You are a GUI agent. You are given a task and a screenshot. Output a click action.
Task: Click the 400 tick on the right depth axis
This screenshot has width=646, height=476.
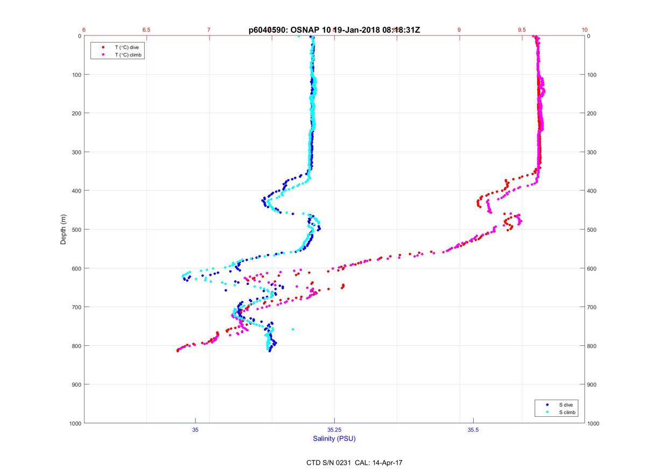593,191
